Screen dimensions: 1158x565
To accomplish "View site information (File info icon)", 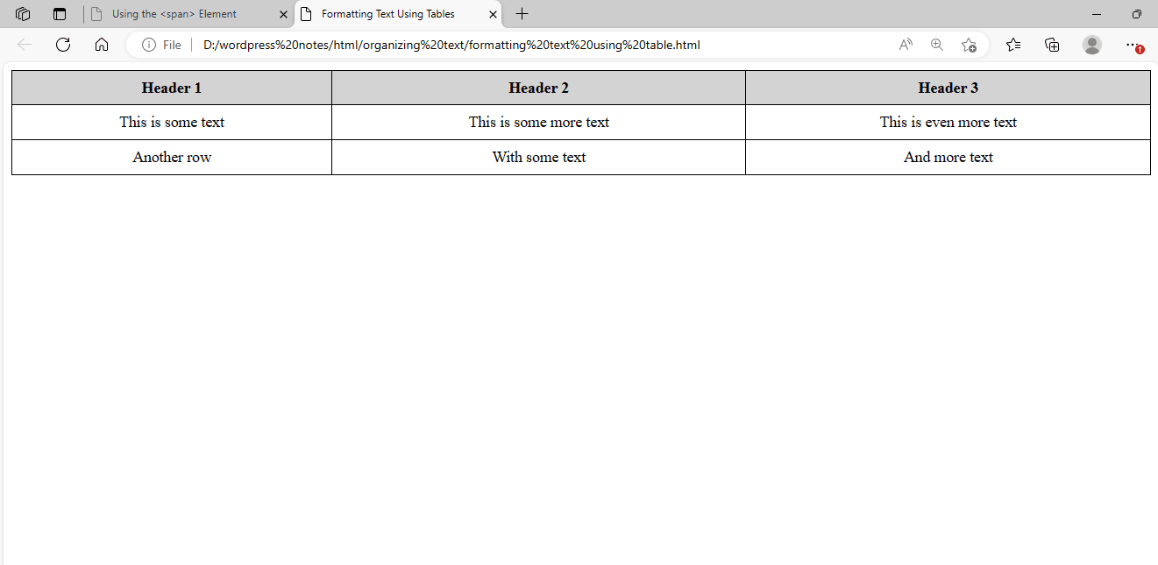I will 149,45.
